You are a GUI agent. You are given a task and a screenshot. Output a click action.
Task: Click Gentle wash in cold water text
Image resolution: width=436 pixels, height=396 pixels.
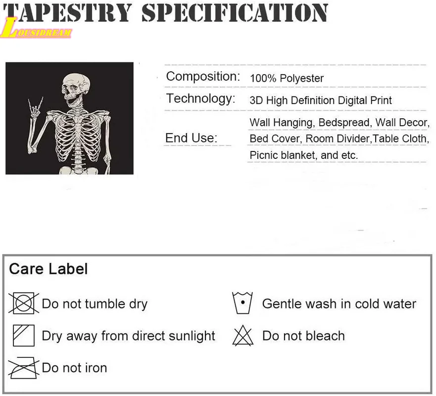point(339,303)
